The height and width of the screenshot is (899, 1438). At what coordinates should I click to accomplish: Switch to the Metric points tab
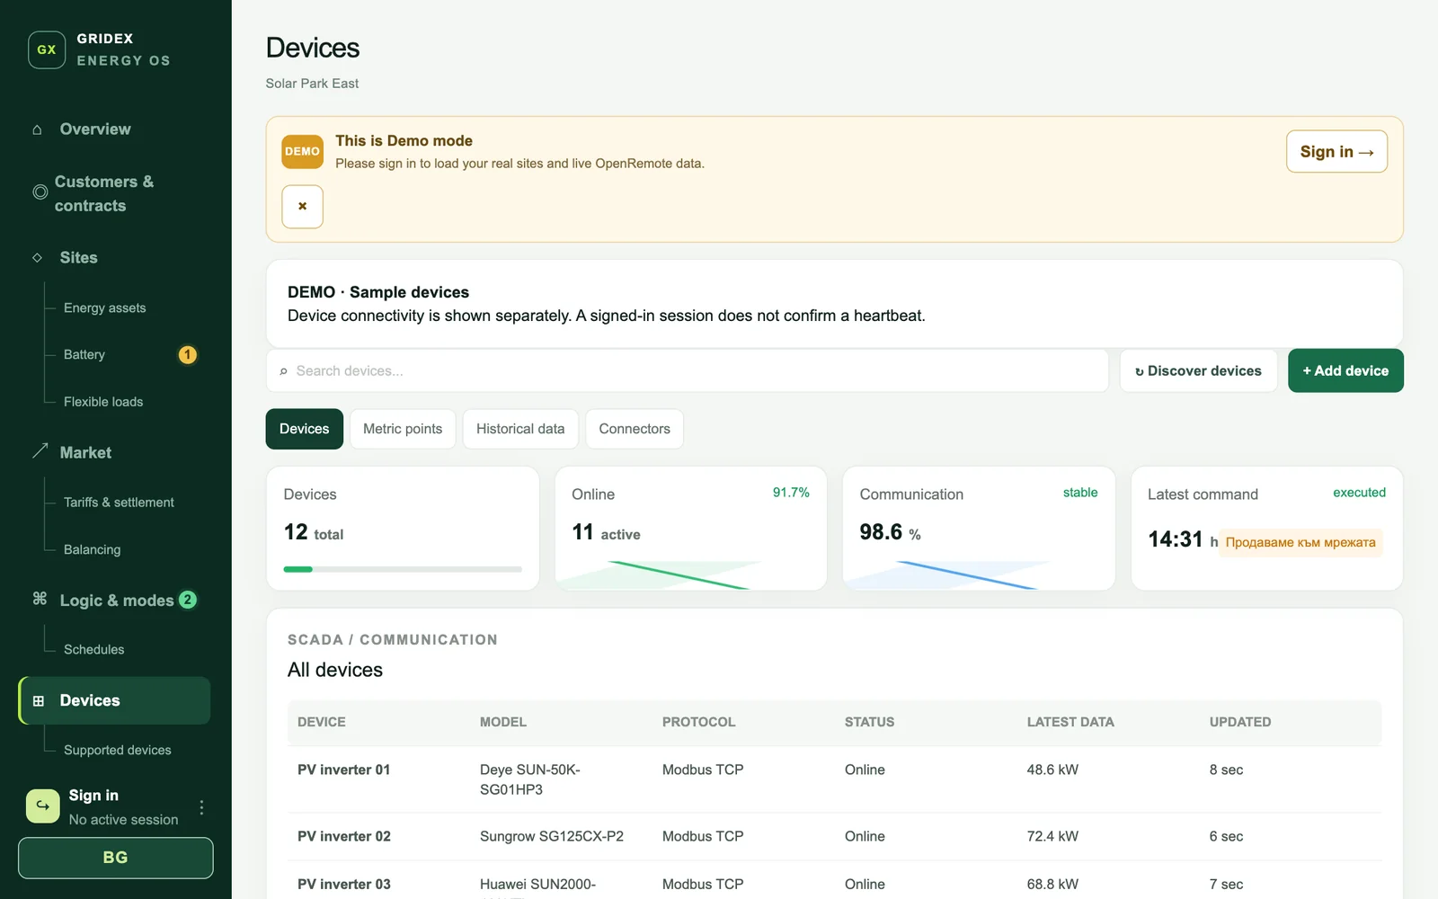pyautogui.click(x=403, y=429)
